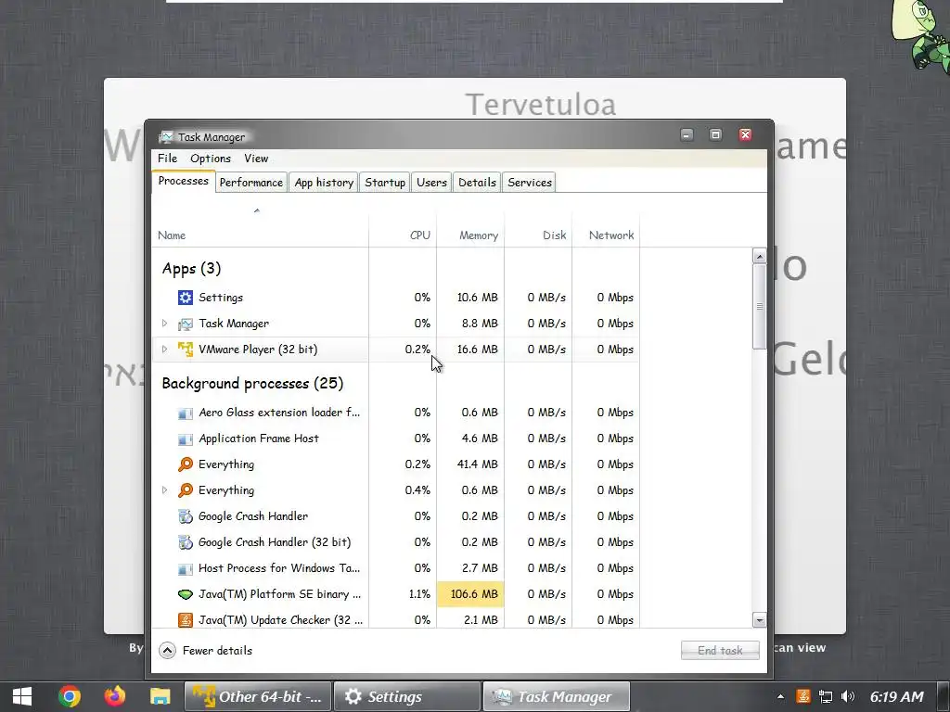Image resolution: width=950 pixels, height=712 pixels.
Task: Click the Host Process for Windows Tasks icon
Action: coord(186,568)
